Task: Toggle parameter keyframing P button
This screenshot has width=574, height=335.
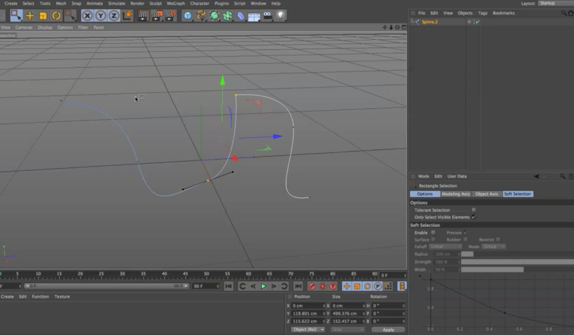Action: click(377, 287)
